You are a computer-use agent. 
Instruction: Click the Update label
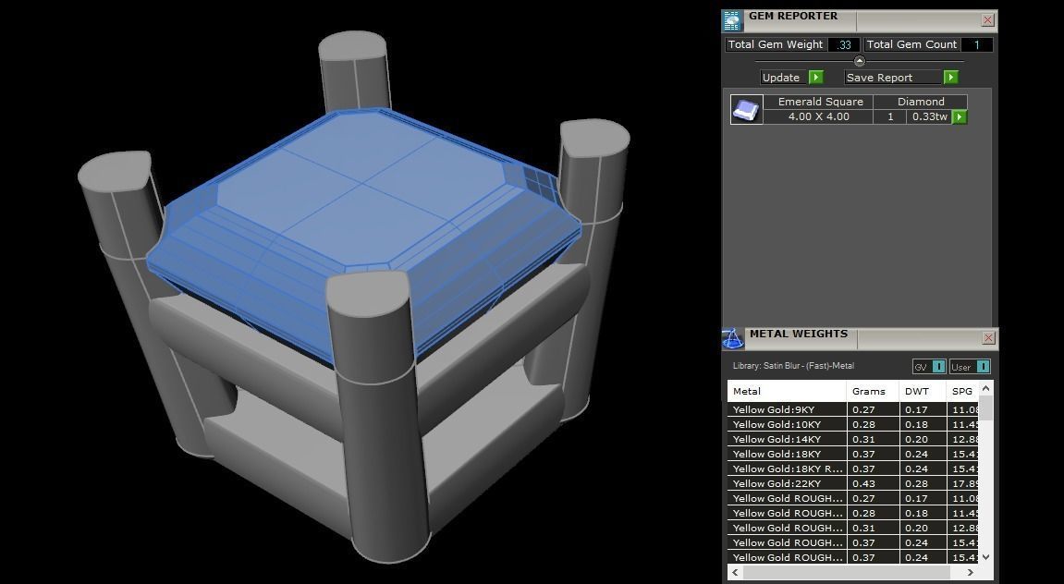[x=781, y=78]
